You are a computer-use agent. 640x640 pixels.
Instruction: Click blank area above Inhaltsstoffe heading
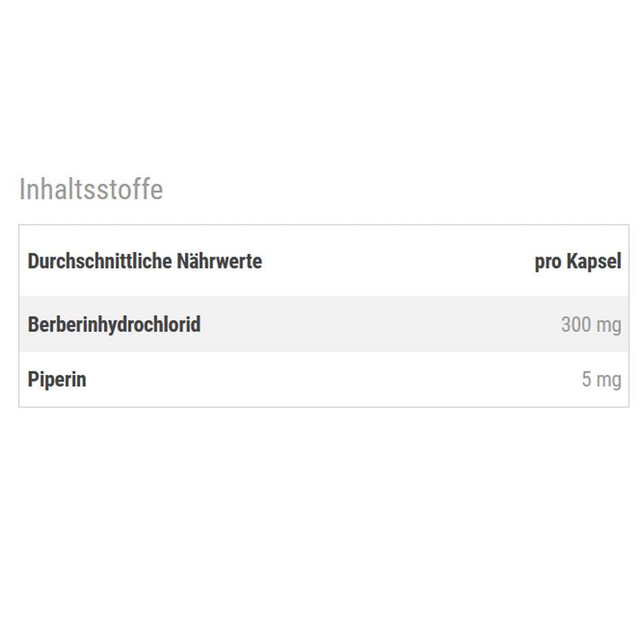[x=319, y=88]
